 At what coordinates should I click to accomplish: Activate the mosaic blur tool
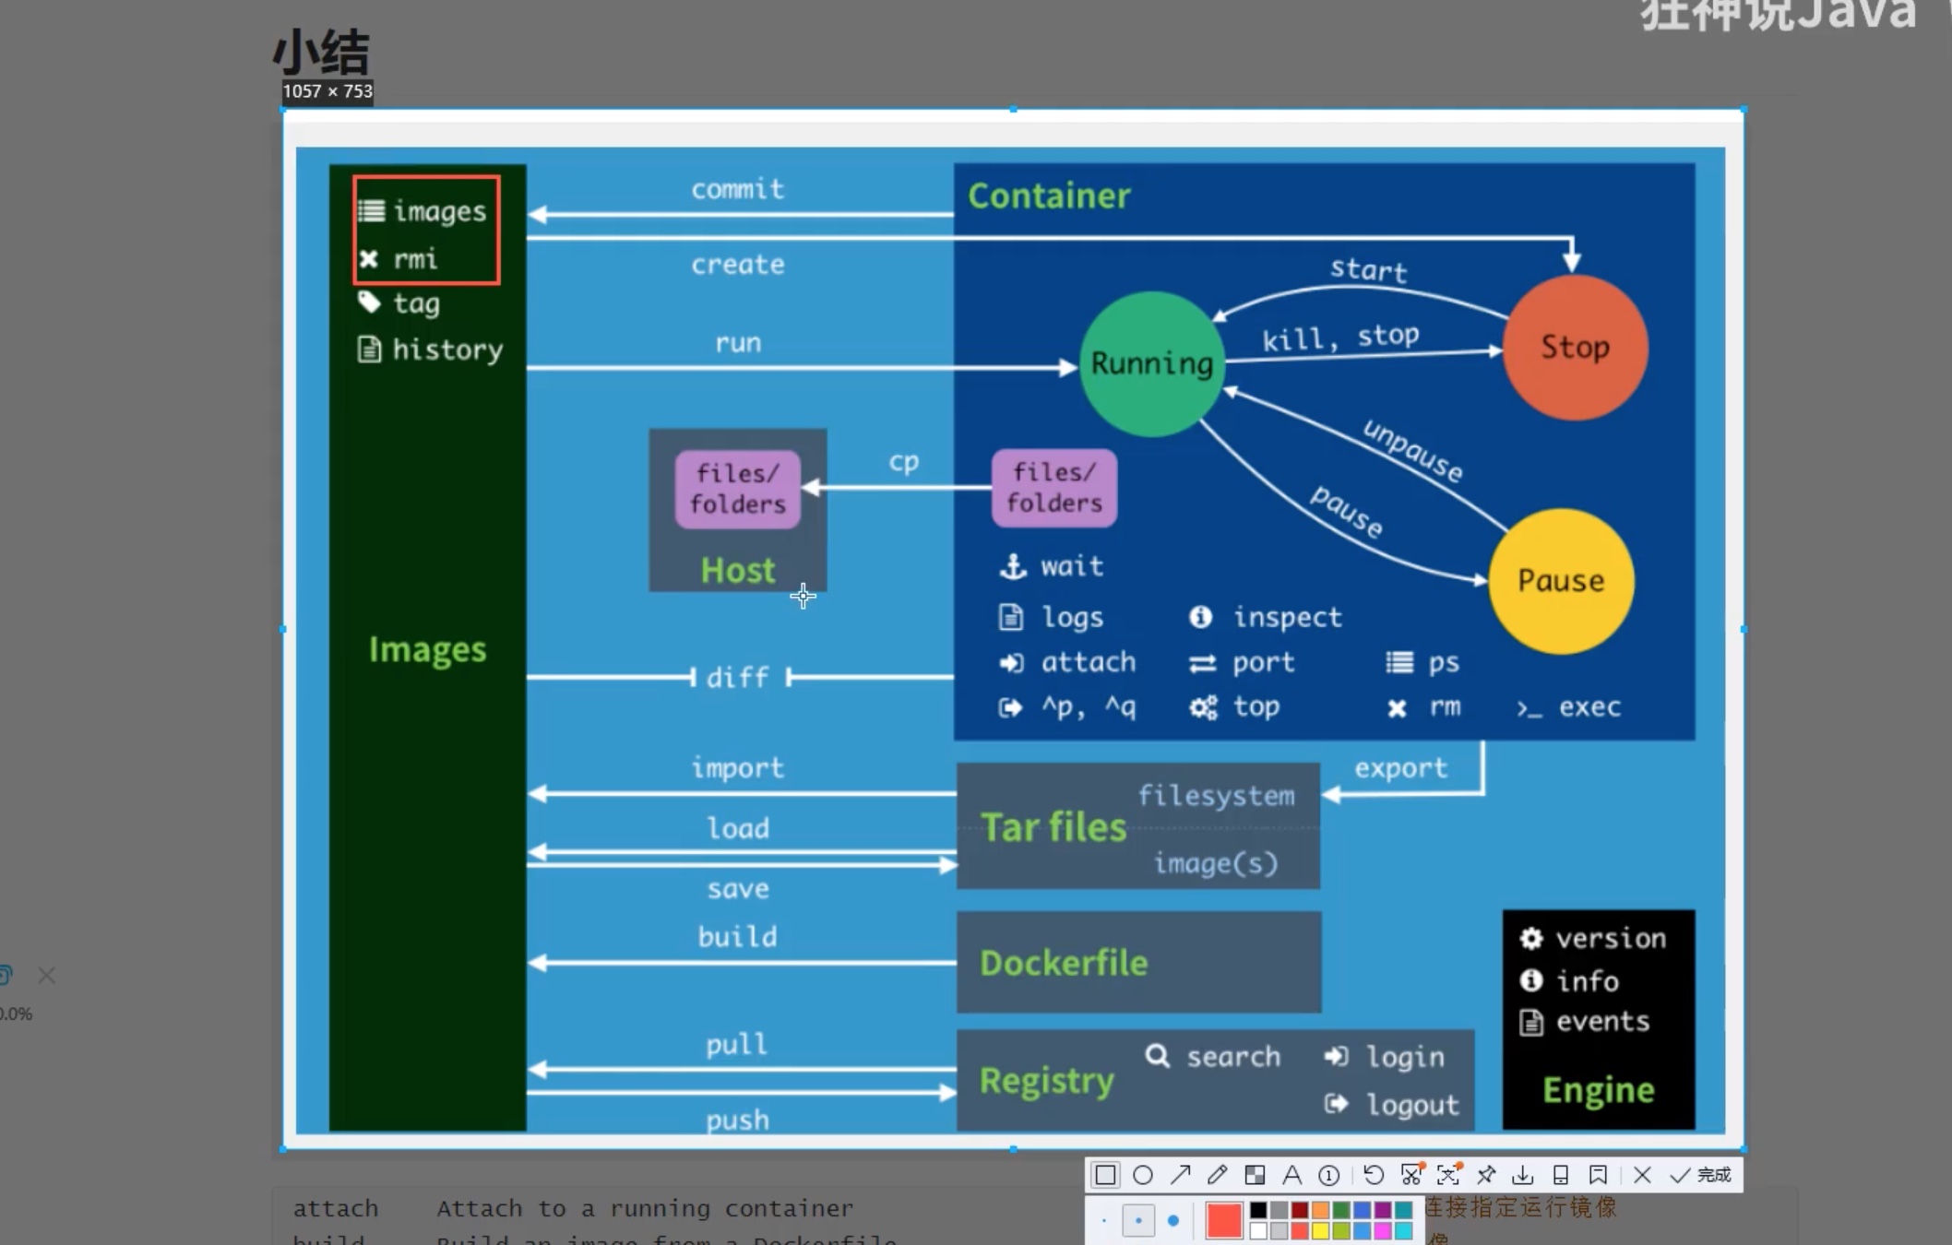tap(1255, 1175)
